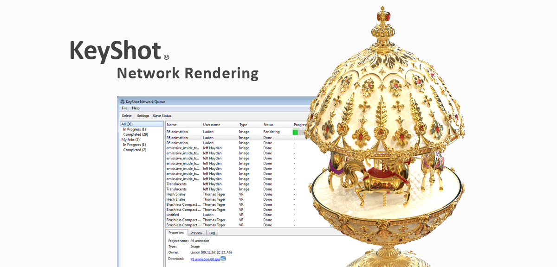Select My Jobs (3) in the tree
Image resolution: width=557 pixels, height=267 pixels.
point(130,140)
